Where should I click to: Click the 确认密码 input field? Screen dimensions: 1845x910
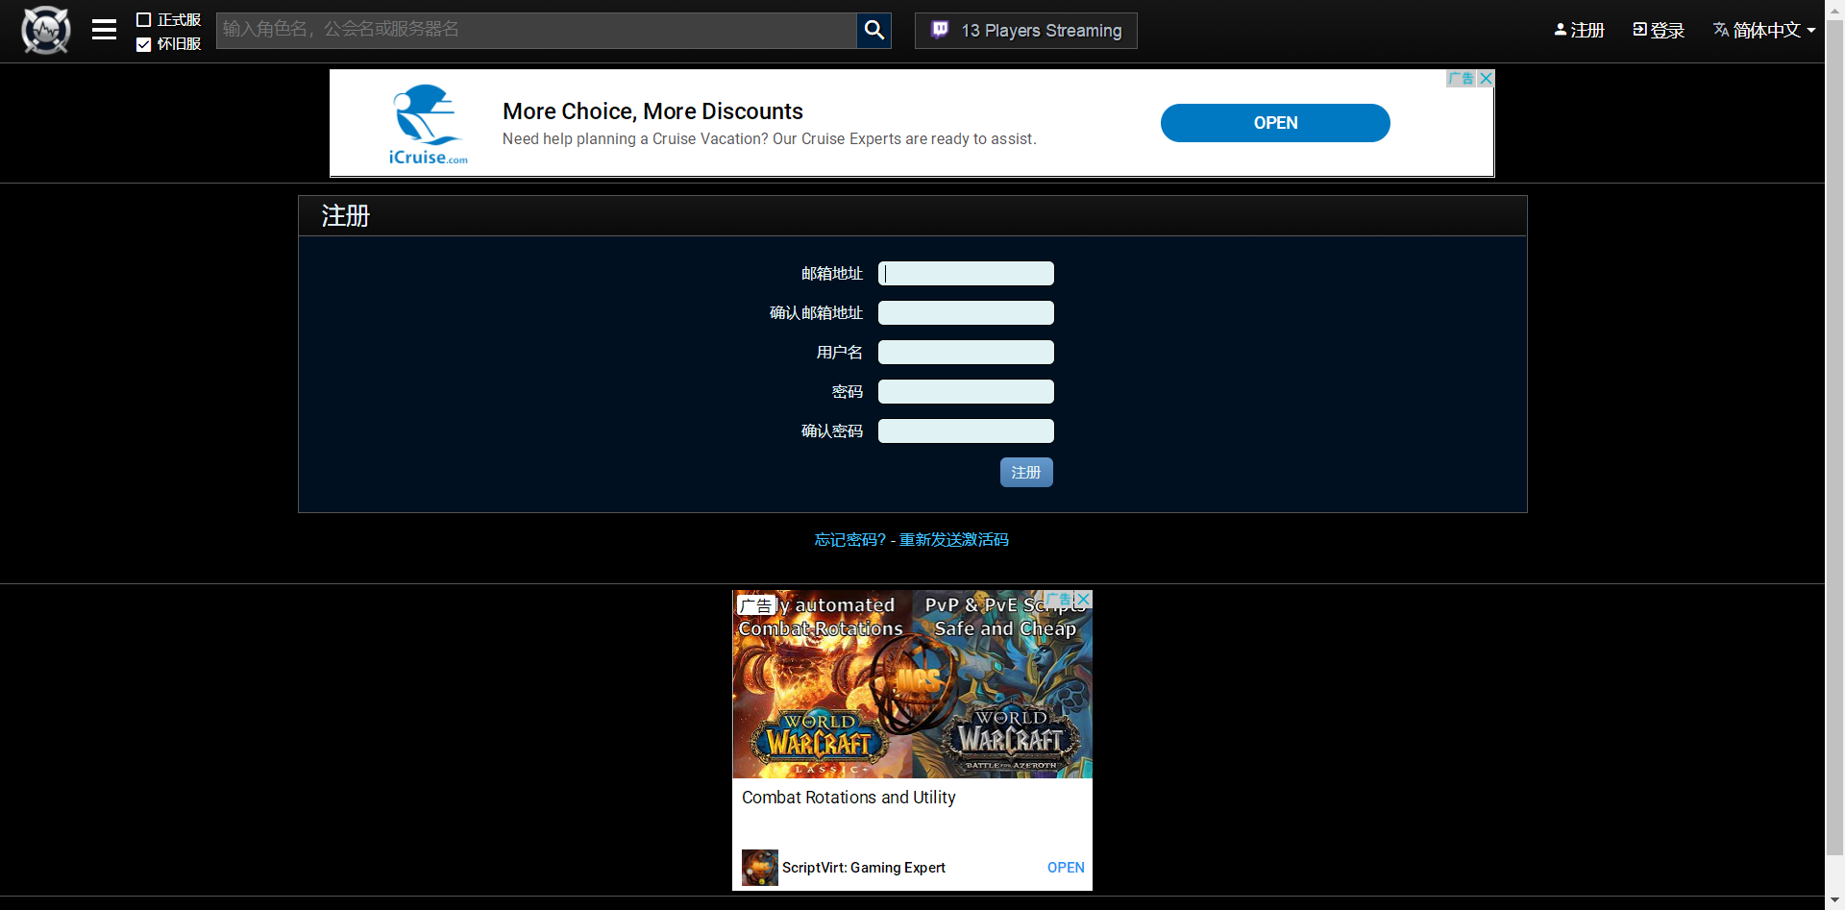tap(966, 431)
